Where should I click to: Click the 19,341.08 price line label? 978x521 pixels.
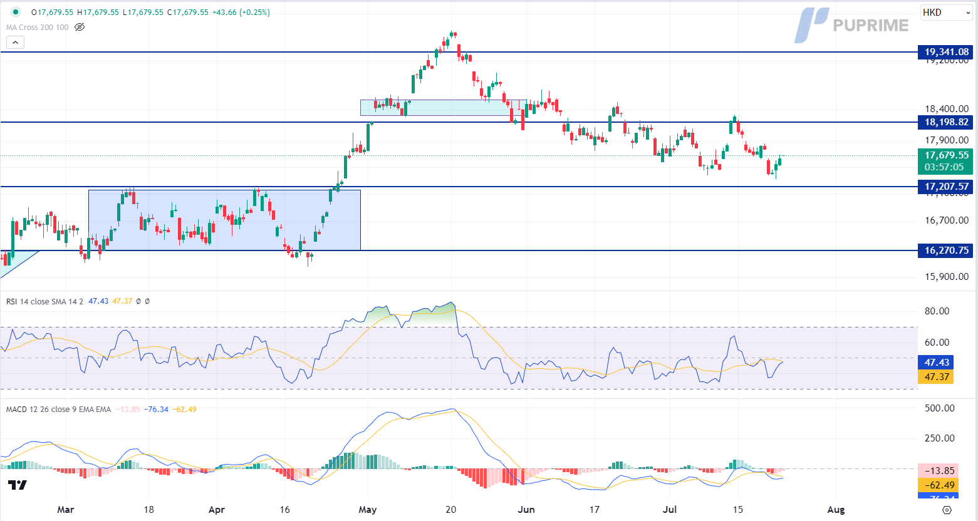click(x=947, y=52)
